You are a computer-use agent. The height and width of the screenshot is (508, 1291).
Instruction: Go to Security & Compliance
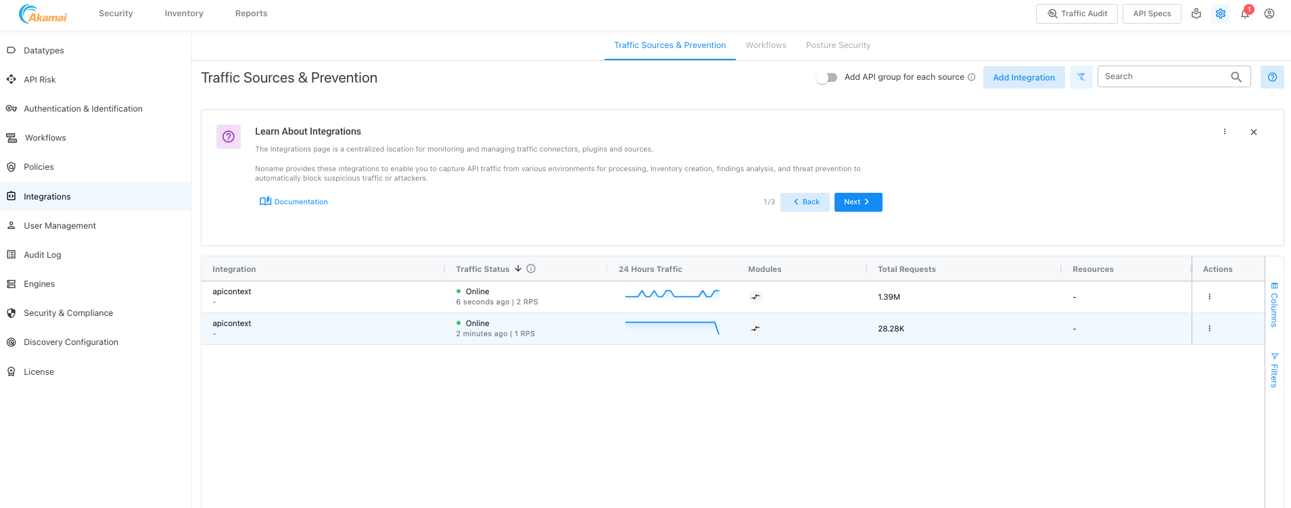(x=68, y=313)
